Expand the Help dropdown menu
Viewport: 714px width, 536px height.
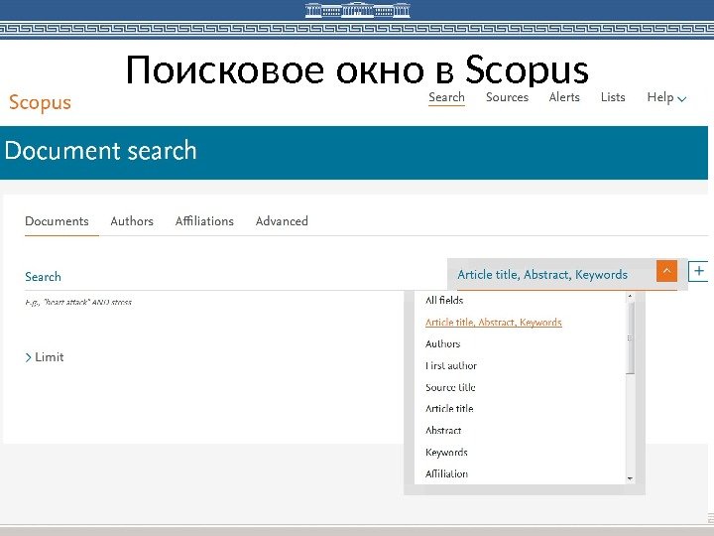click(666, 97)
